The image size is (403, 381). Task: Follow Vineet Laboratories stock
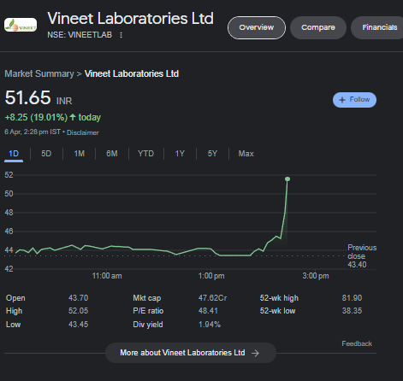pos(354,100)
